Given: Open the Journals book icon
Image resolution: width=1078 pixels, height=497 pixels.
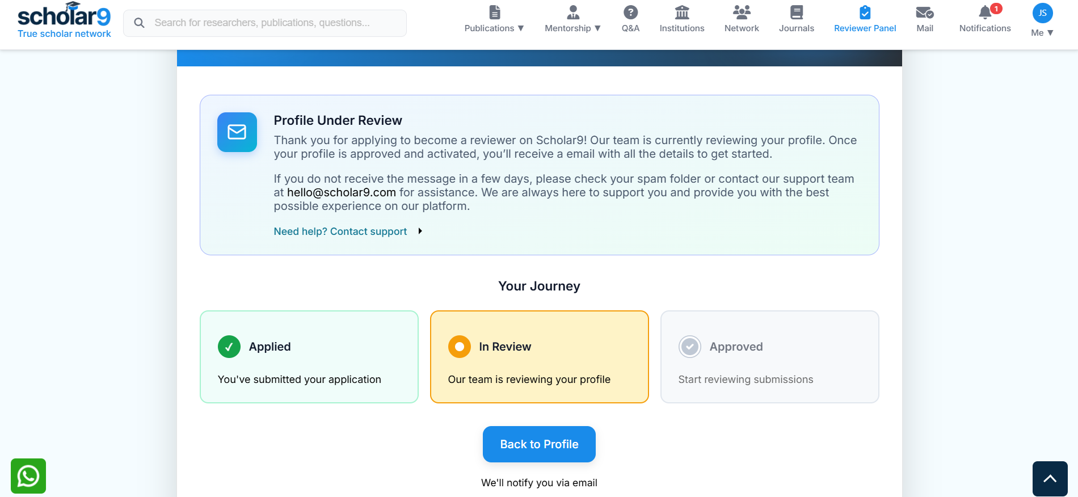Looking at the screenshot, I should (x=797, y=12).
